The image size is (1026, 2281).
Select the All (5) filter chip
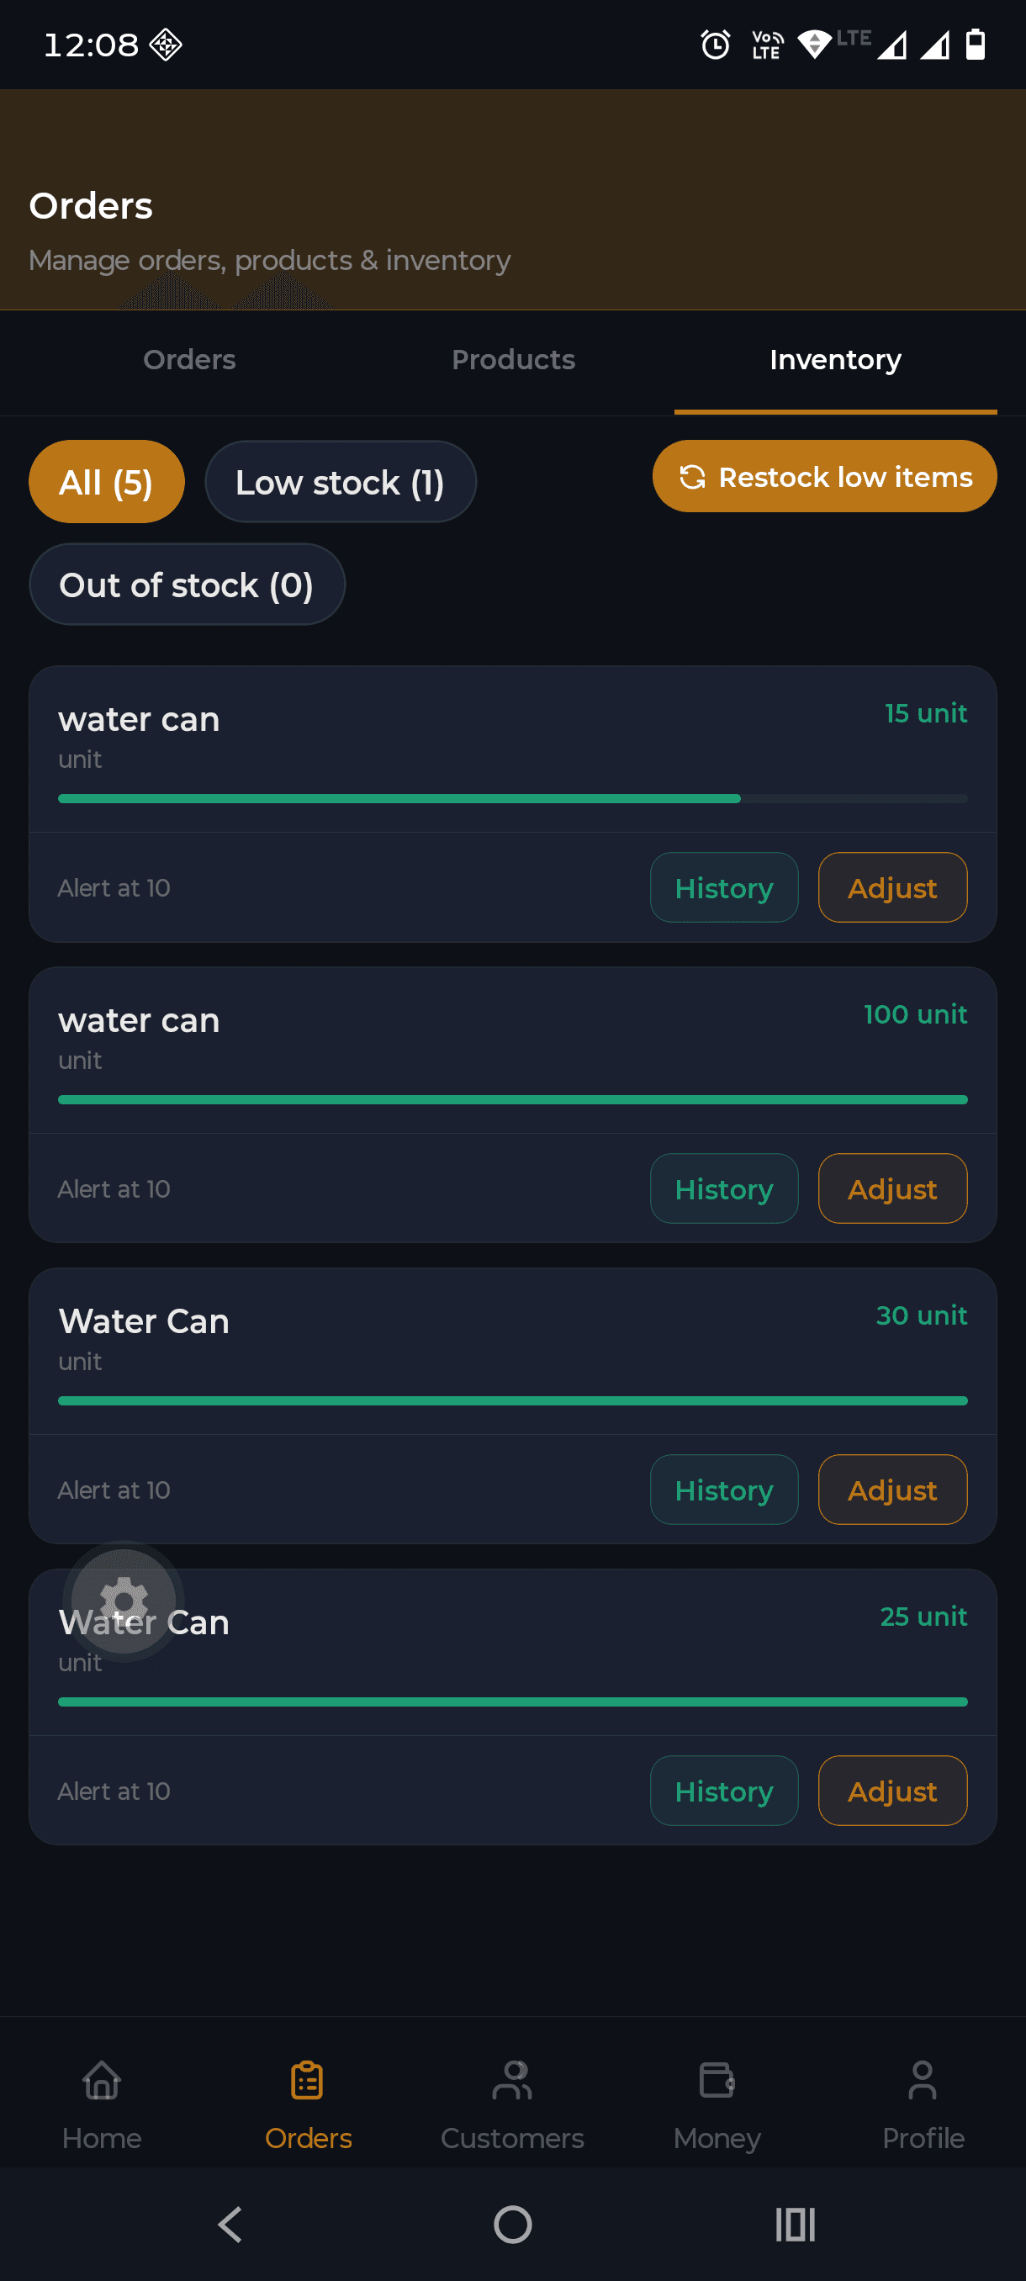point(107,482)
